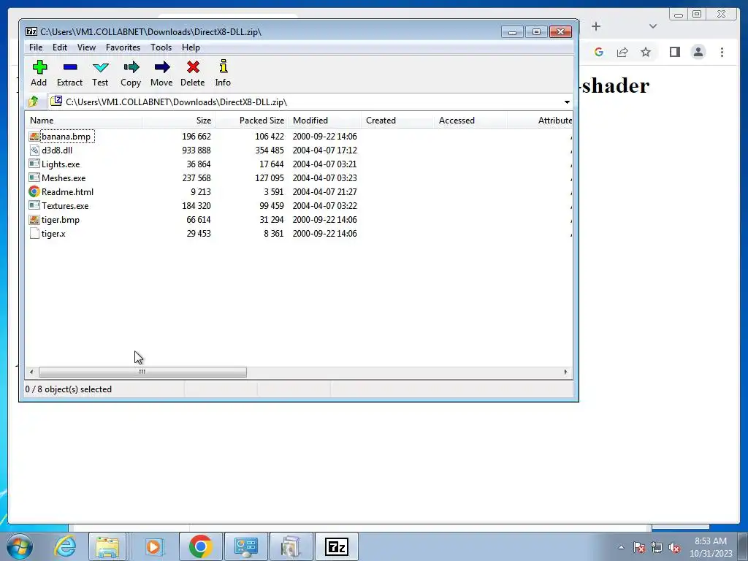The width and height of the screenshot is (748, 561).
Task: Sort by Size column header
Action: coord(179,121)
